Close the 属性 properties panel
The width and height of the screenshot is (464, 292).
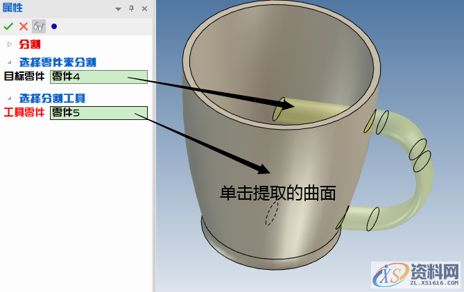click(x=144, y=8)
